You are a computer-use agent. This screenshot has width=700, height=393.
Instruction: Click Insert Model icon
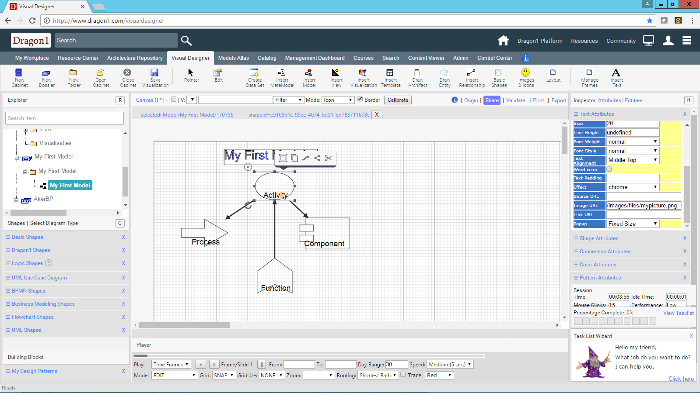tap(309, 72)
